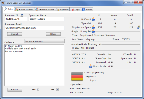Toggle the BS checkbox
This screenshot has height=99, width=144.
click(x=57, y=89)
